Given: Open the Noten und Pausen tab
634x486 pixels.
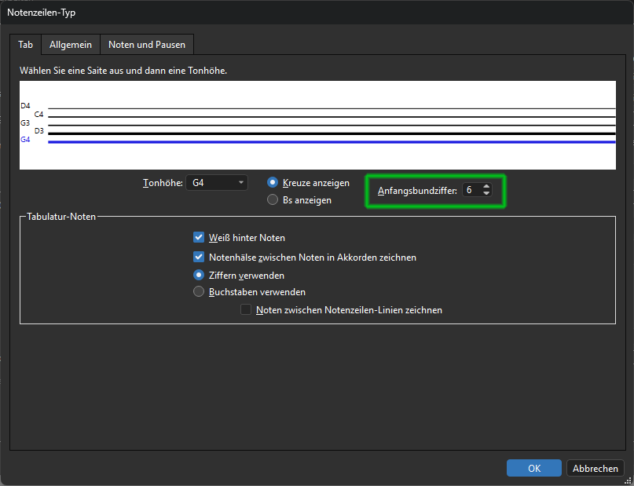Looking at the screenshot, I should [x=147, y=45].
